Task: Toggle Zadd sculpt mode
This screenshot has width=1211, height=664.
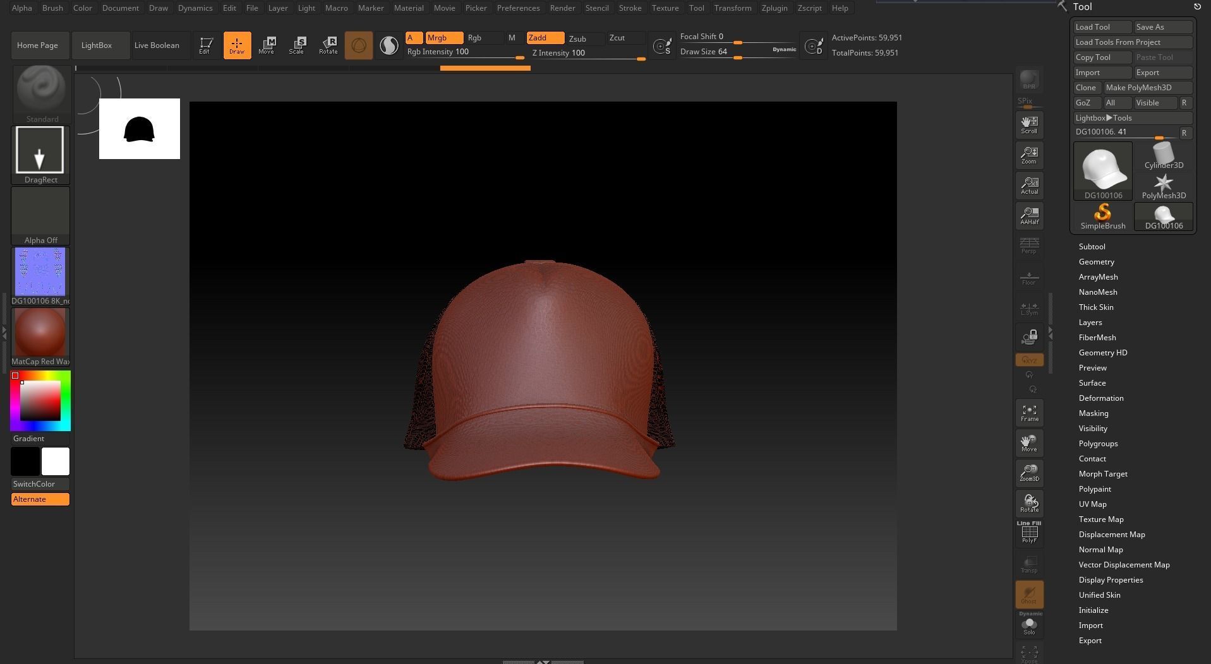Action: pyautogui.click(x=545, y=38)
